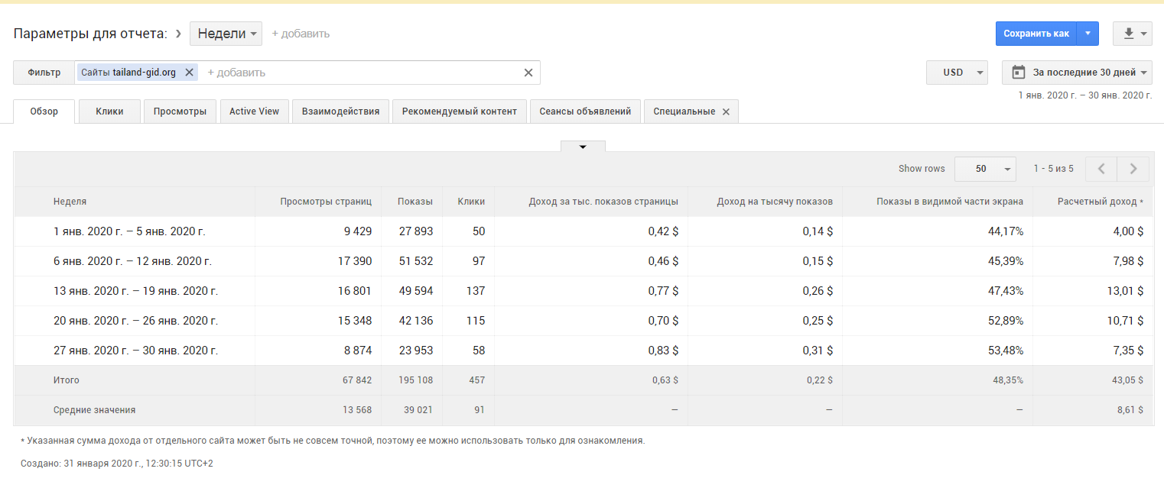Go to the previous page of results
This screenshot has height=488, width=1164.
pyautogui.click(x=1101, y=169)
